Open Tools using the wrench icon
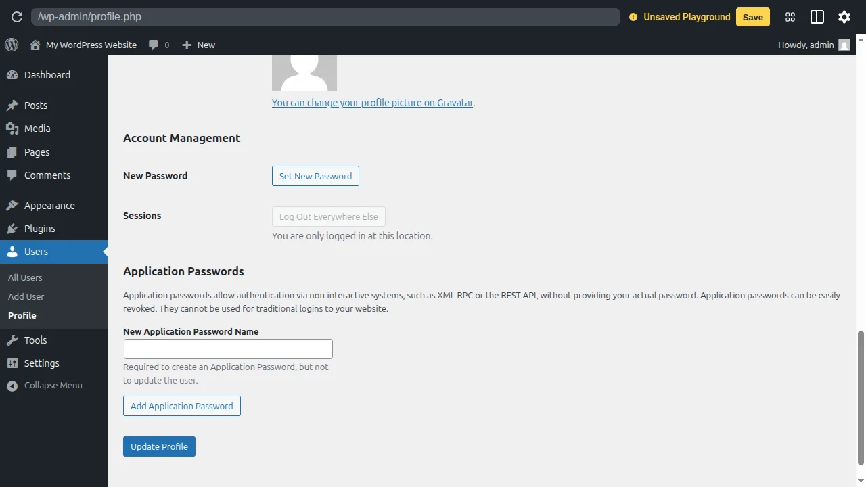Screen dimensions: 866x487 tap(12, 340)
